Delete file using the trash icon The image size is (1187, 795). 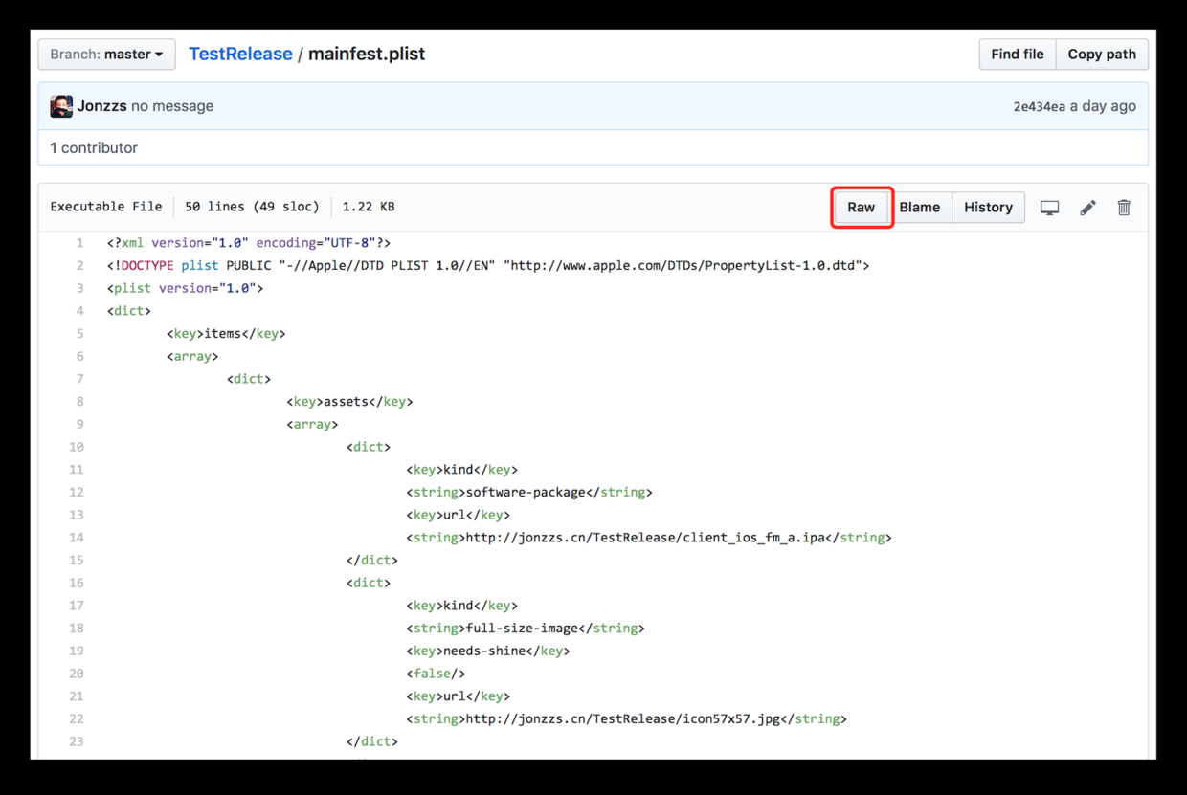(x=1124, y=208)
